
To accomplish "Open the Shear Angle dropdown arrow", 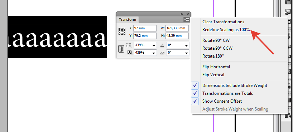I will (186, 53).
